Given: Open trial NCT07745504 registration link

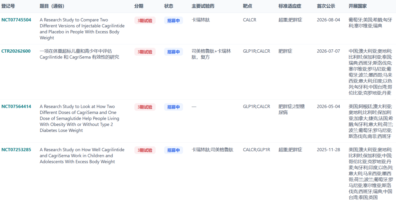Looking at the screenshot, I should click(x=16, y=20).
